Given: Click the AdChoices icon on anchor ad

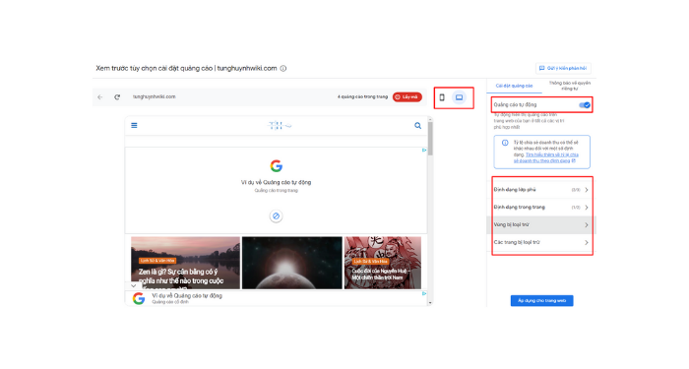Looking at the screenshot, I should click(x=424, y=293).
